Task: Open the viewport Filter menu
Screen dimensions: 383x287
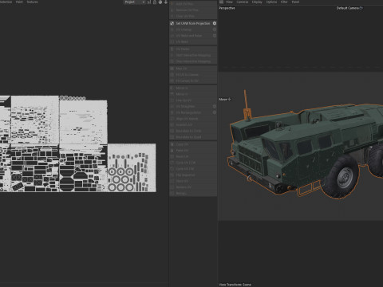Action: coord(284,2)
